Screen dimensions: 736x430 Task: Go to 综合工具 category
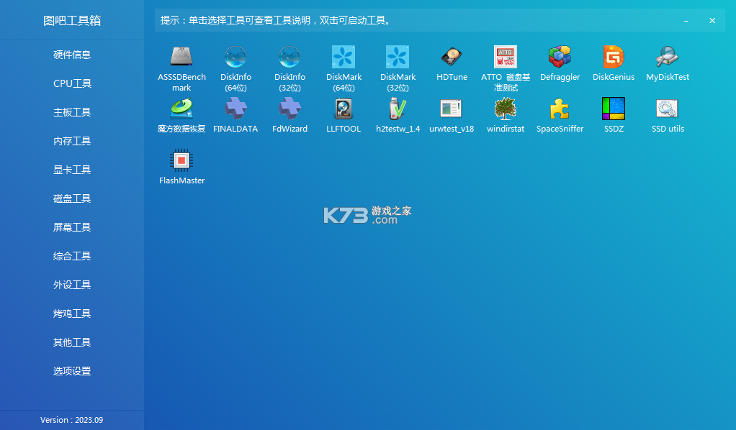(72, 256)
